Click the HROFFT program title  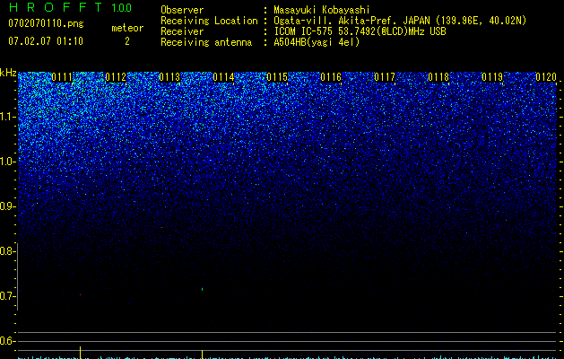[x=56, y=7]
